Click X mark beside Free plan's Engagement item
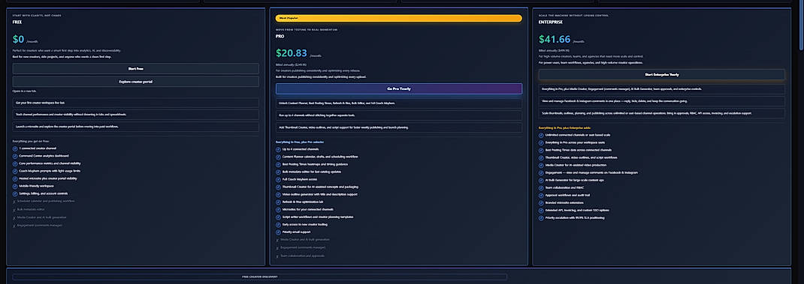 point(14,226)
